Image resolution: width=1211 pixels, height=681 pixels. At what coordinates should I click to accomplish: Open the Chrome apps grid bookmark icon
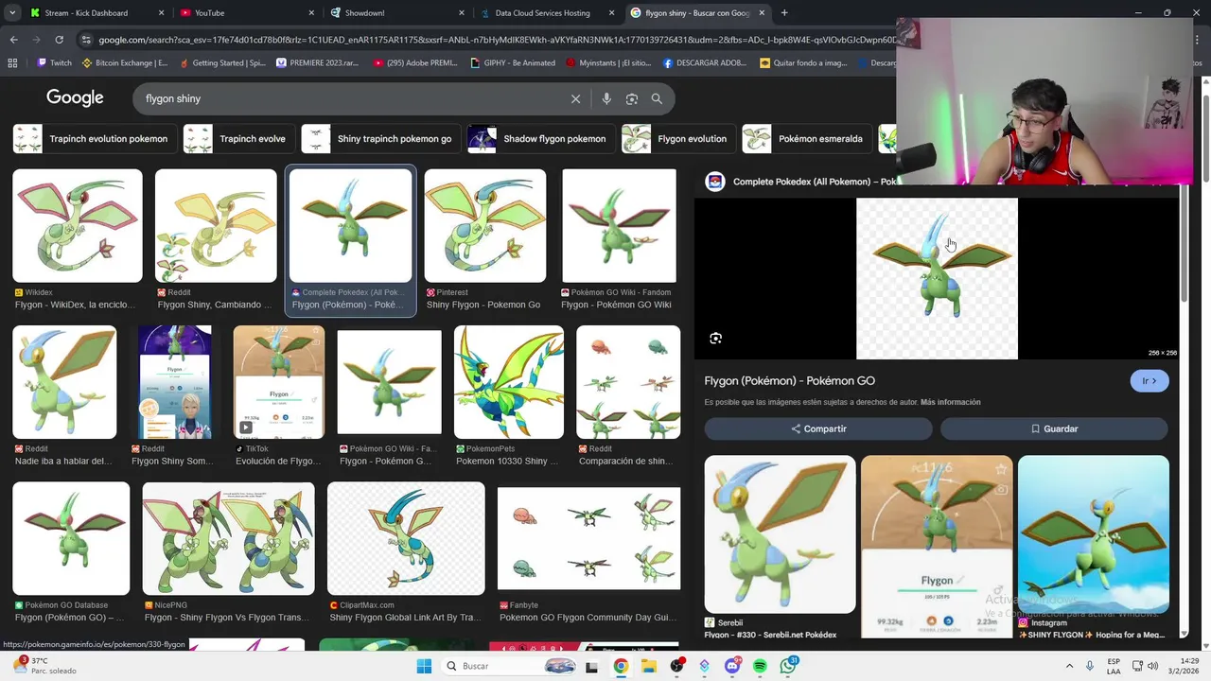coord(12,63)
